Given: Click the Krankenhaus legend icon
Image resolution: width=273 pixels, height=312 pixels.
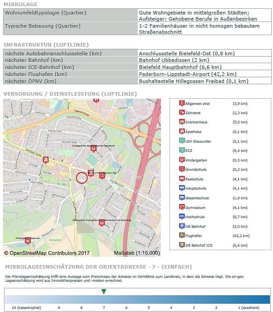Looking at the screenshot, I should click(x=182, y=122).
